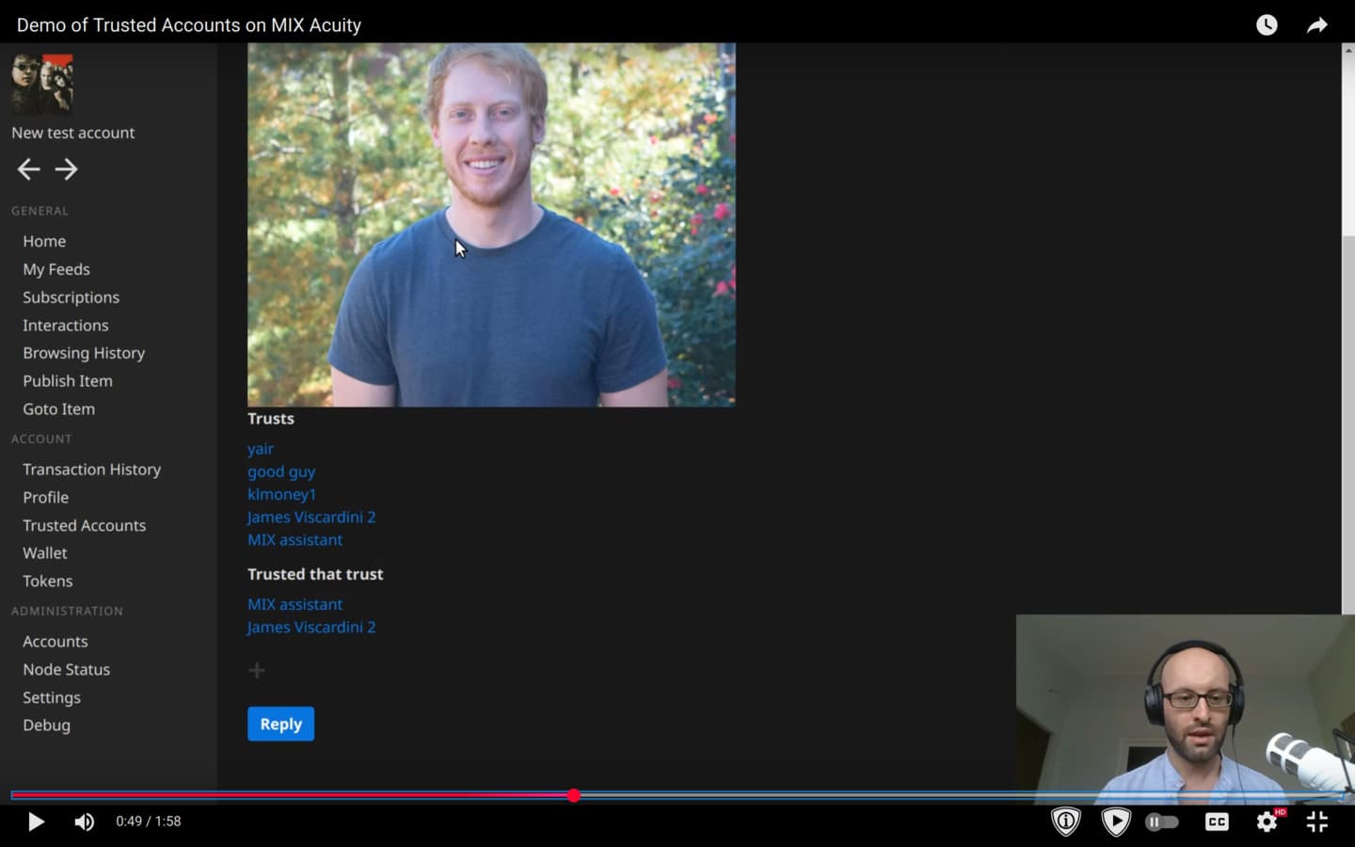Open the Trusted Accounts menu item
Image resolution: width=1355 pixels, height=847 pixels.
[84, 525]
